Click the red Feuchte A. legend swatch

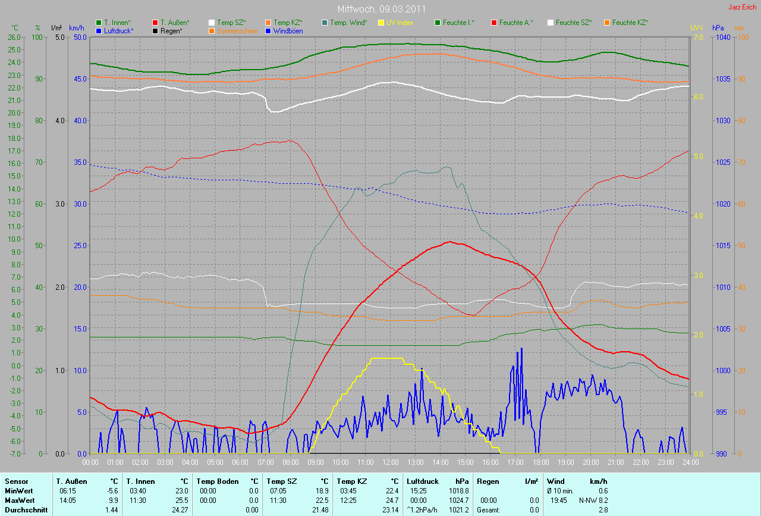[494, 23]
